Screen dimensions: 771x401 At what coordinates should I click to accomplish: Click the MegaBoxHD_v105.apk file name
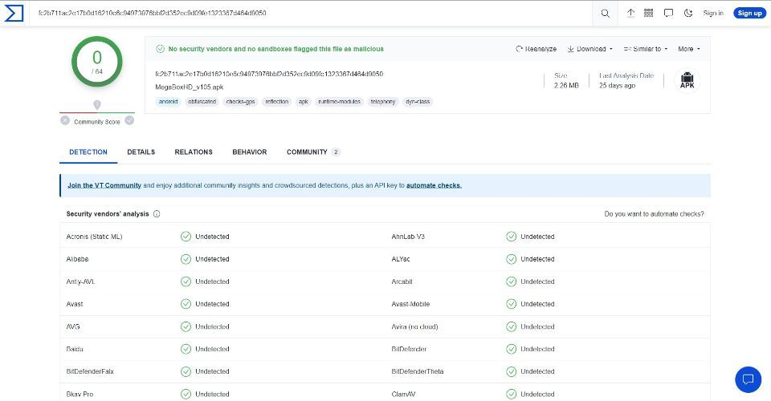[190, 87]
